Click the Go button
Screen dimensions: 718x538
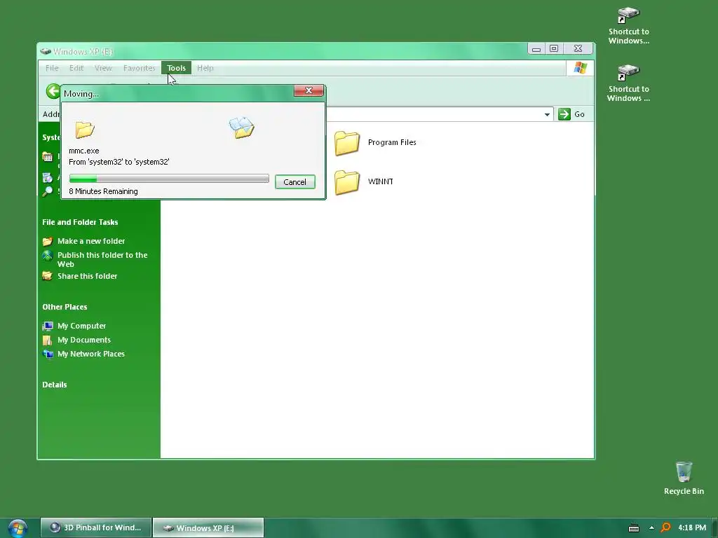(x=572, y=114)
